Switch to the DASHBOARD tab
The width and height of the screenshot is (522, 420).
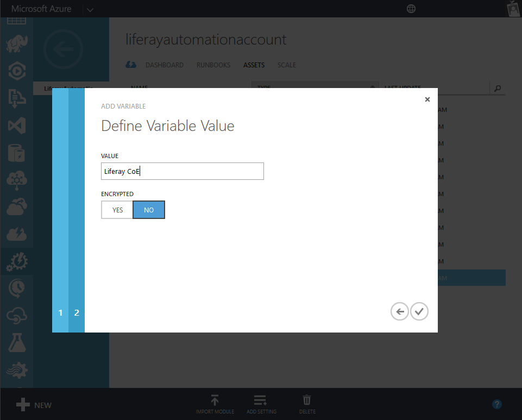pyautogui.click(x=165, y=65)
